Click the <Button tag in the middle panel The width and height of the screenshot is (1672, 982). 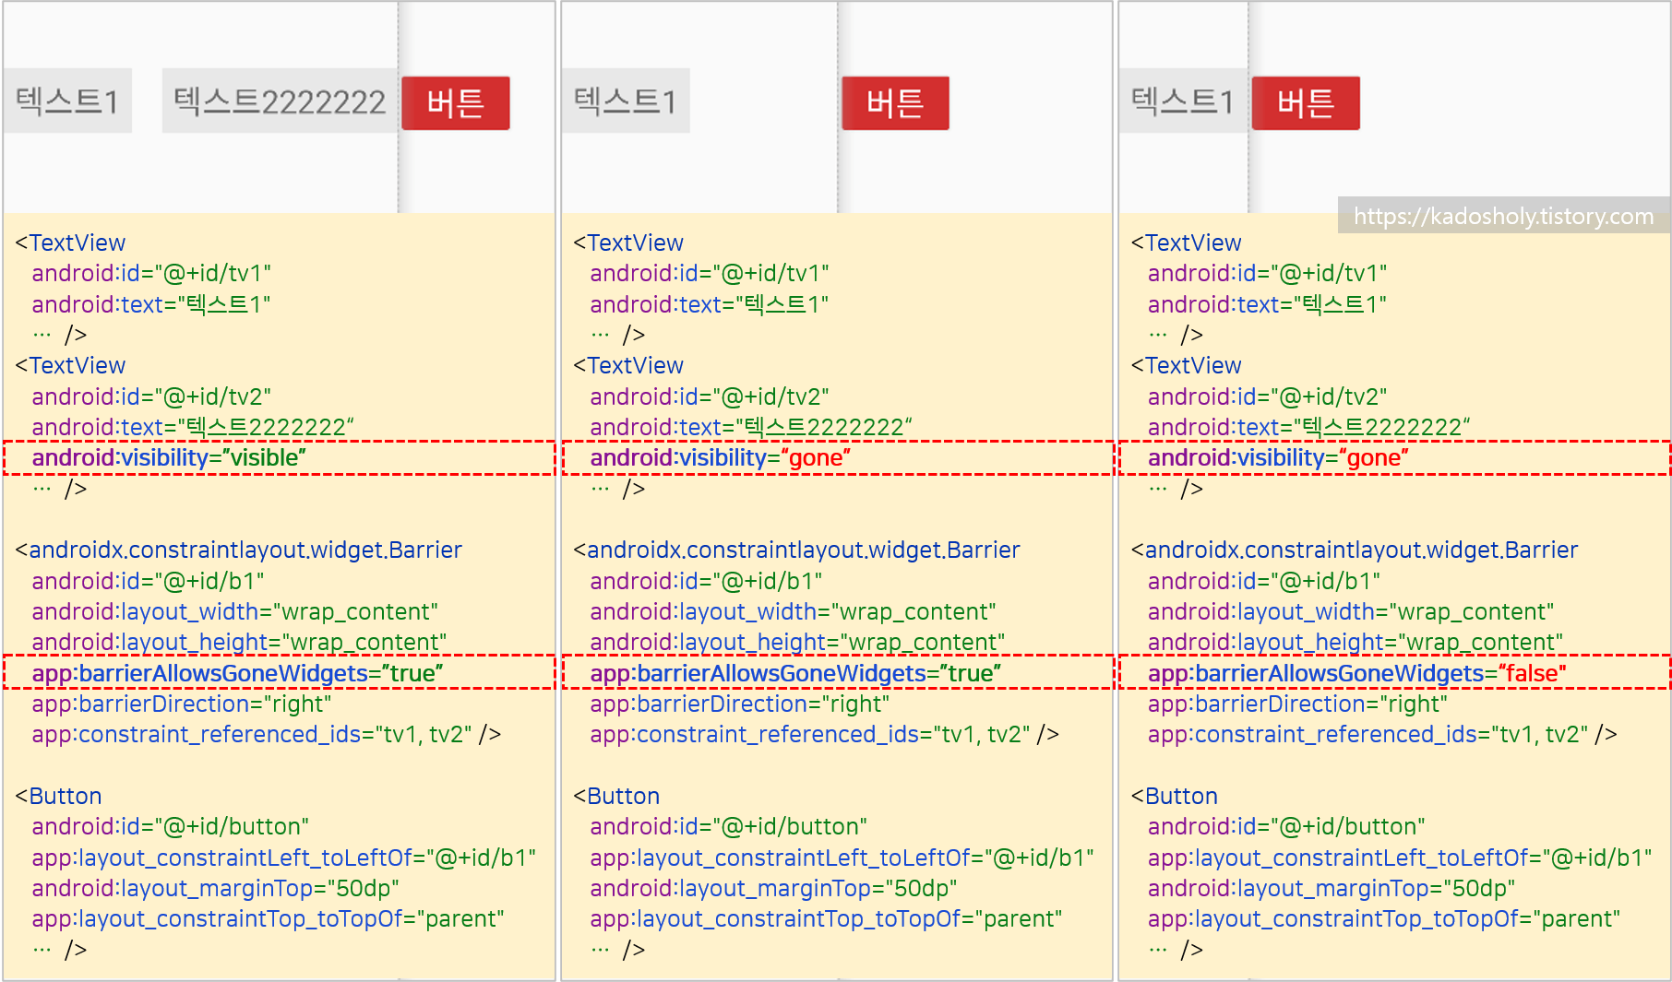616,797
